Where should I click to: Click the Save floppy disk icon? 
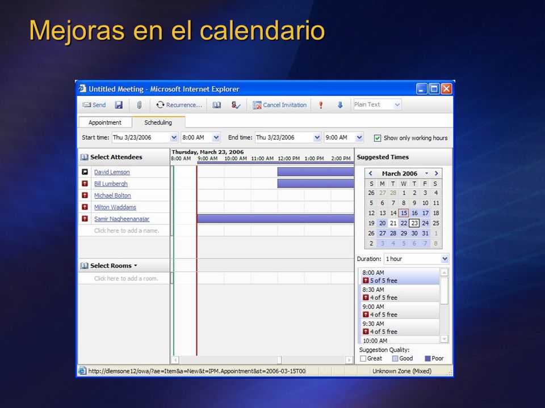[119, 105]
